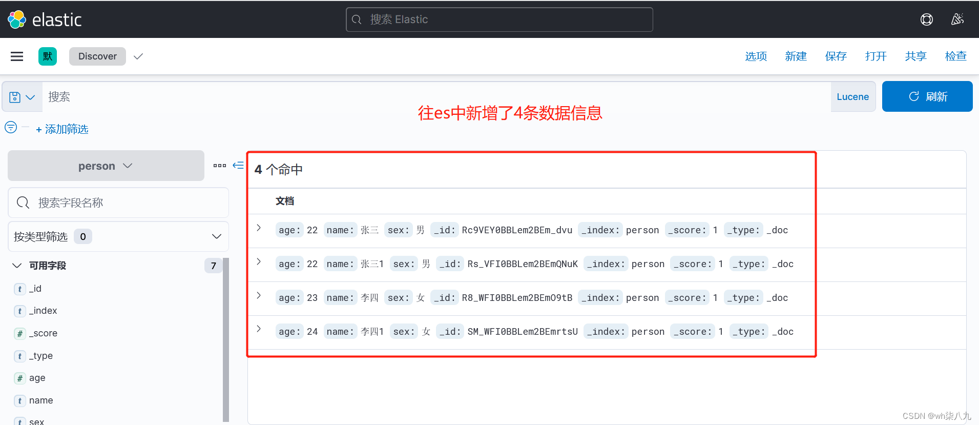Open the saved query chevron dropdown
This screenshot has height=425, width=979.
(x=30, y=97)
